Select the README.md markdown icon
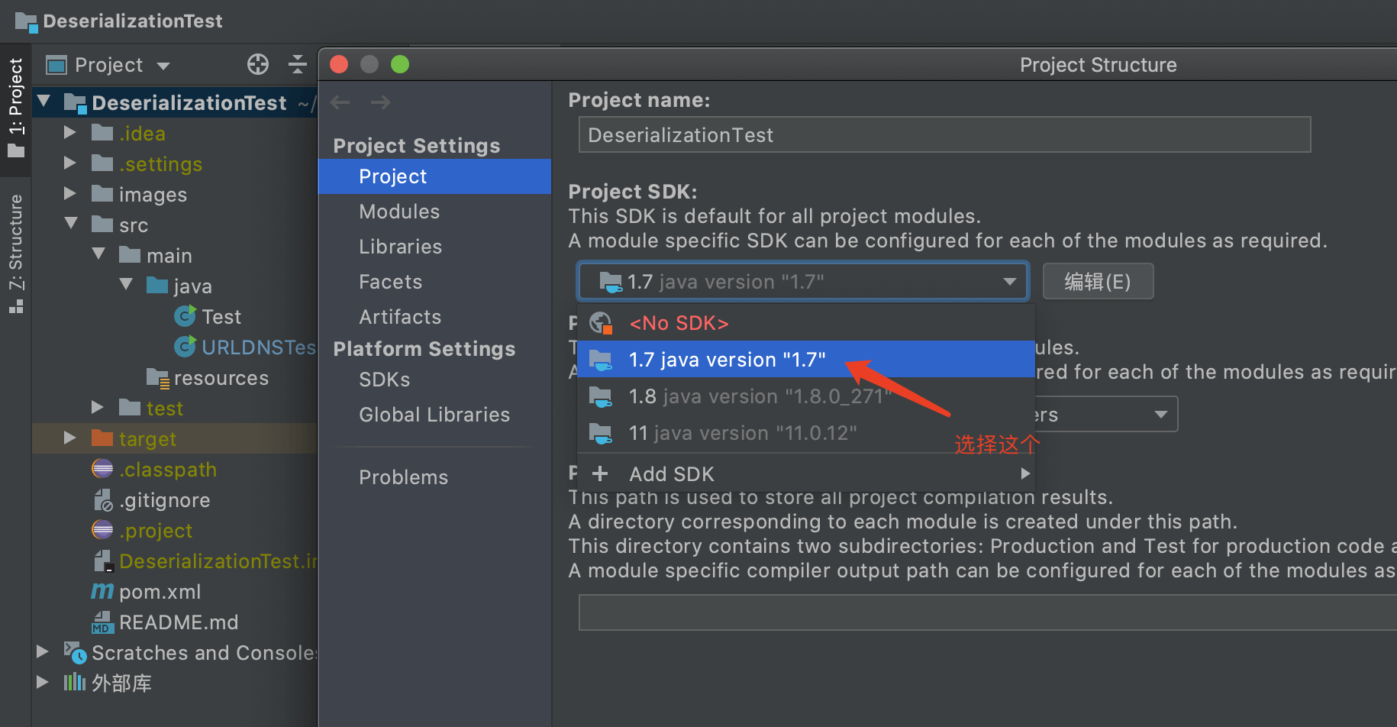The image size is (1397, 727). [103, 622]
